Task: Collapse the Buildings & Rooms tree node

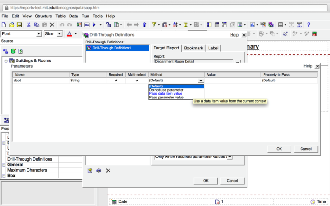Action: click(6, 60)
